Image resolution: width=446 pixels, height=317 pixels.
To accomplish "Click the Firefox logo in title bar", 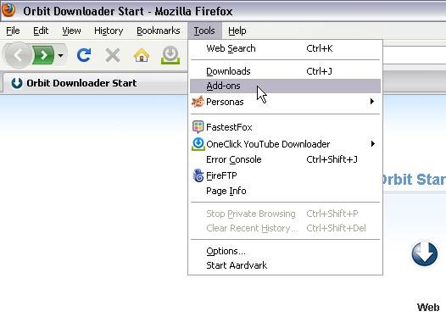I will point(8,9).
